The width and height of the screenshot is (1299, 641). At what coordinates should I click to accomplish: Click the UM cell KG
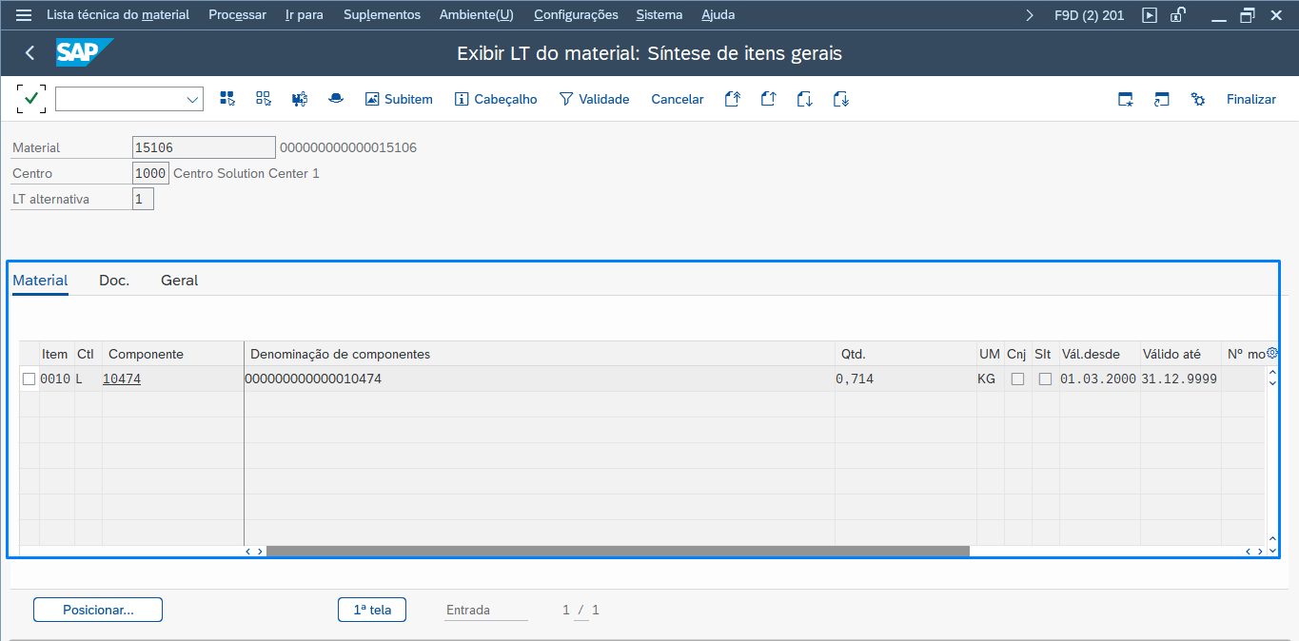click(x=991, y=379)
